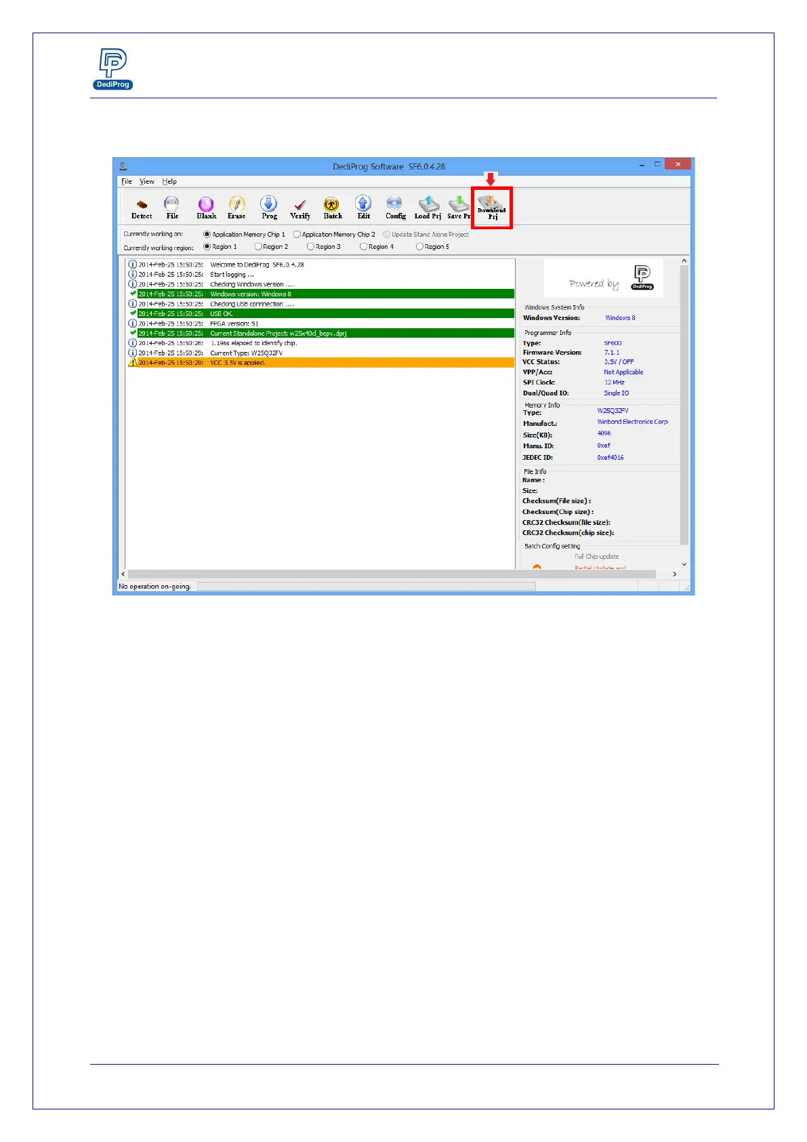Open the File menu
Image resolution: width=807 pixels, height=1142 pixels.
coord(127,182)
